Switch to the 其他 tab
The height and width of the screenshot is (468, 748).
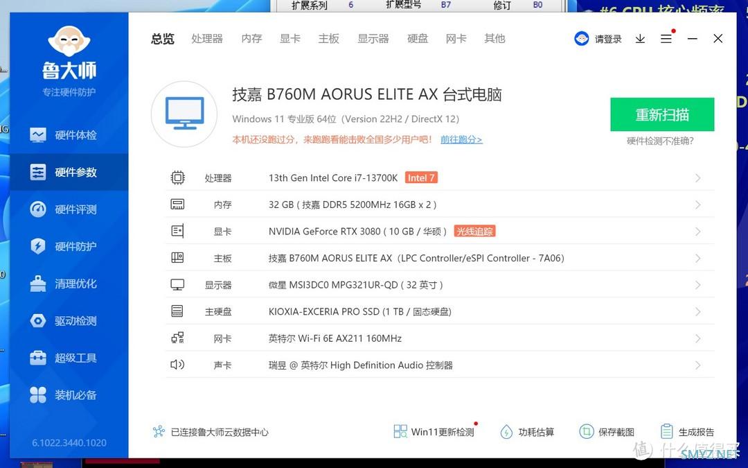coord(495,39)
